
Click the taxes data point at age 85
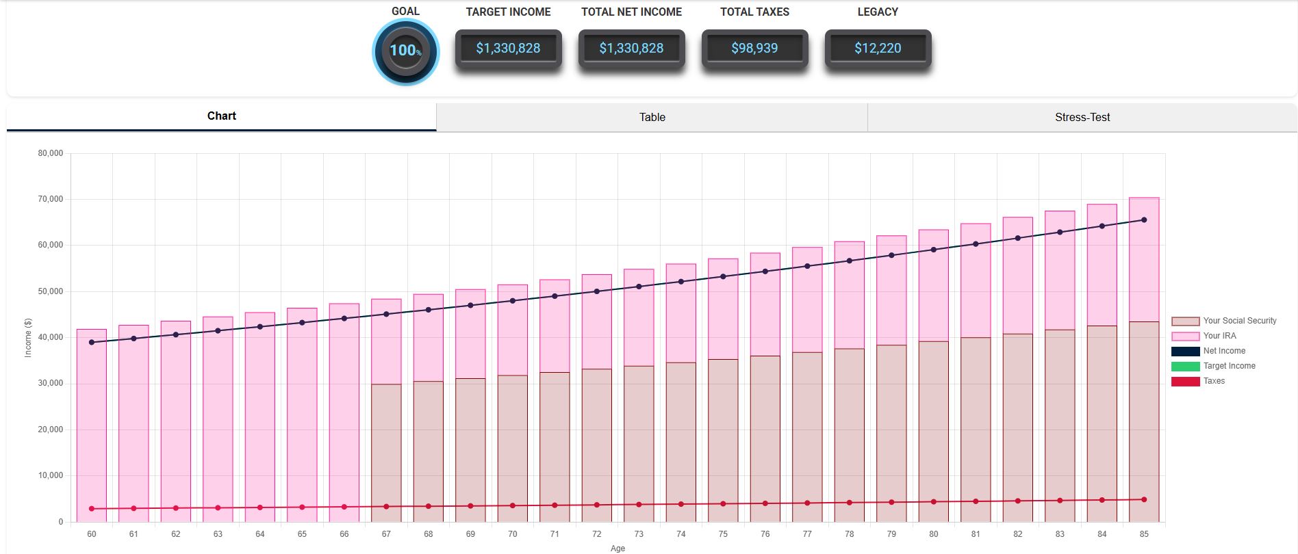(1144, 500)
